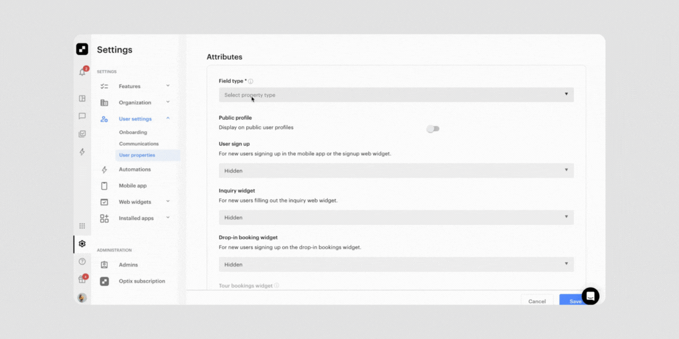Open the chat bubble icon in the rail

pos(82,116)
